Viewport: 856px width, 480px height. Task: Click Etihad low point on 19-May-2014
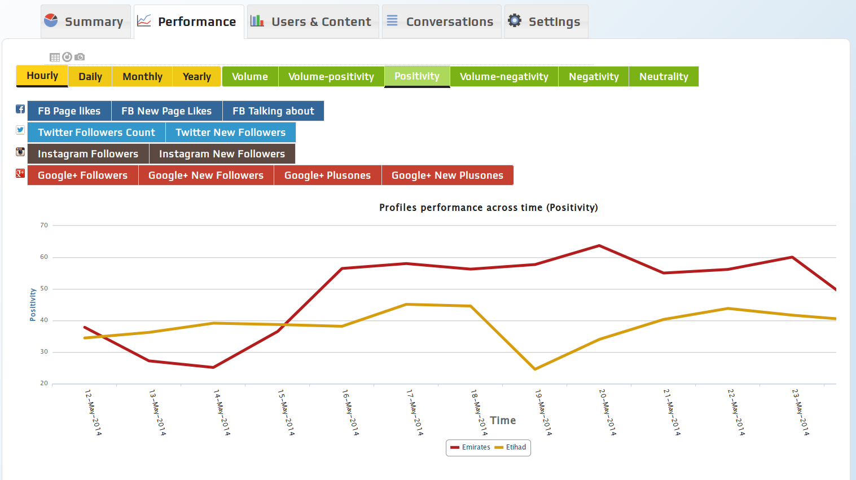pos(535,369)
